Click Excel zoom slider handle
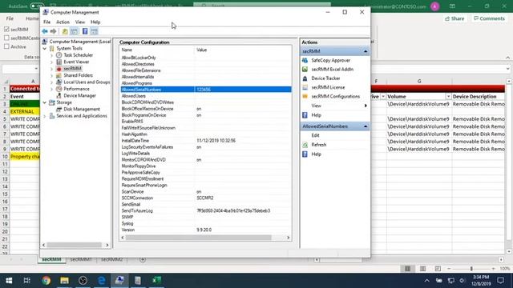513x288 pixels. click(471, 269)
